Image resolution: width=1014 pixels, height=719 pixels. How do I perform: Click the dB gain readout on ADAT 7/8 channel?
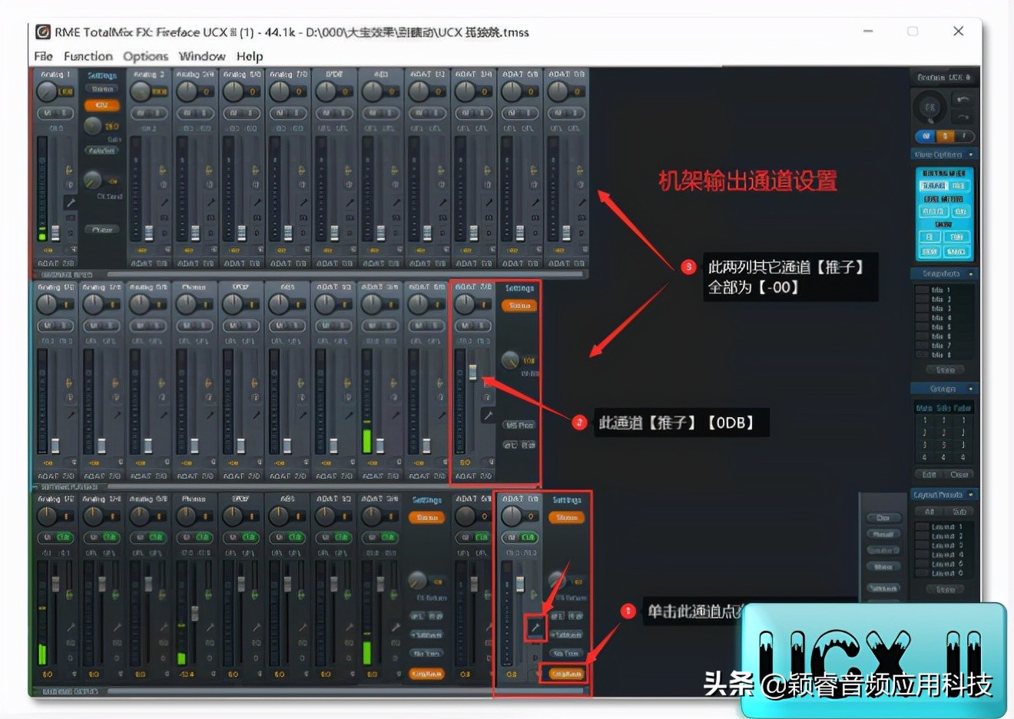point(466,462)
